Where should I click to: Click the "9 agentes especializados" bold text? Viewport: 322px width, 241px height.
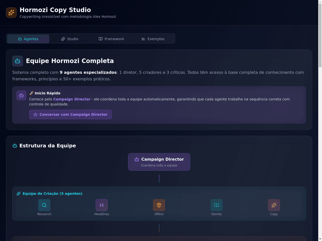click(88, 72)
